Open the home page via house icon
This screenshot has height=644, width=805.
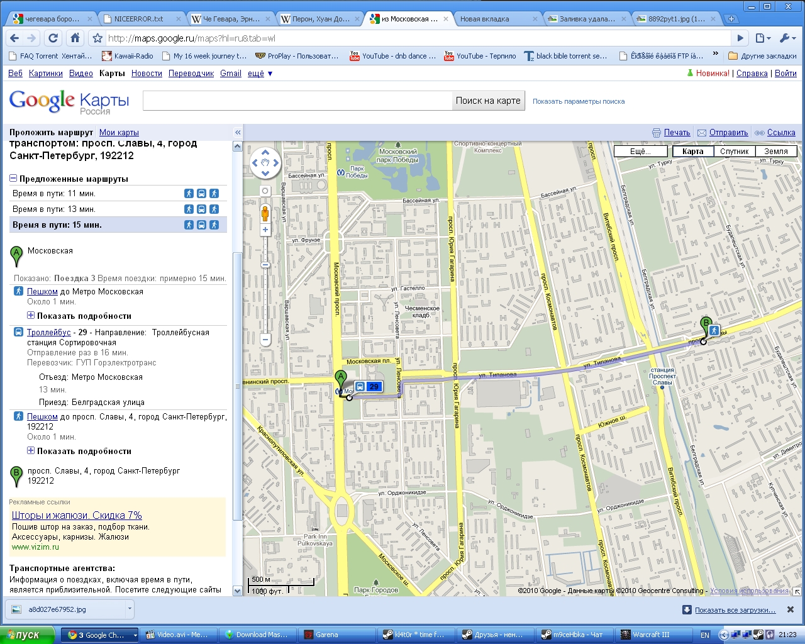click(x=75, y=38)
